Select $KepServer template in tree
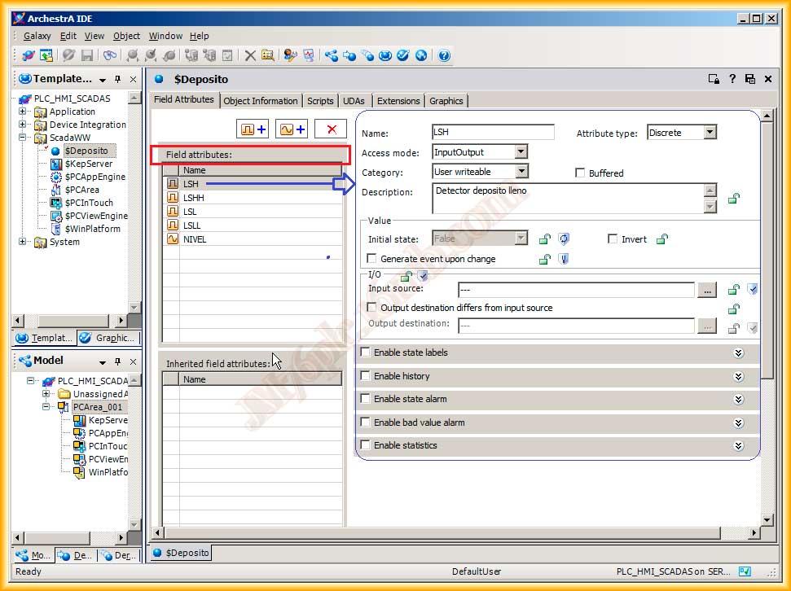The height and width of the screenshot is (591, 791). [x=89, y=164]
